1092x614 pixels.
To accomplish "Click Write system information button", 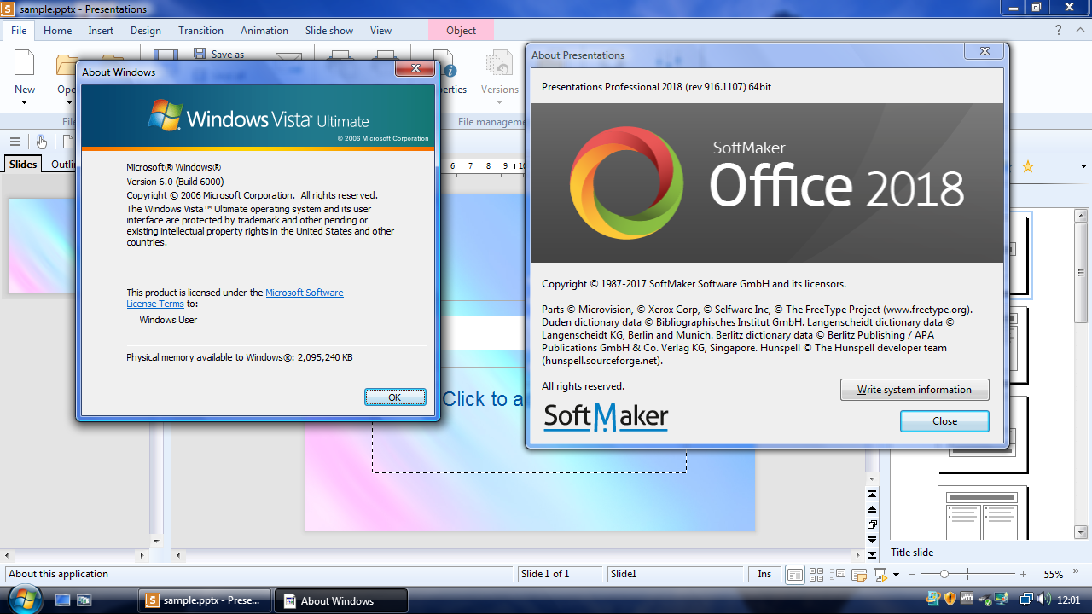I will pos(915,390).
